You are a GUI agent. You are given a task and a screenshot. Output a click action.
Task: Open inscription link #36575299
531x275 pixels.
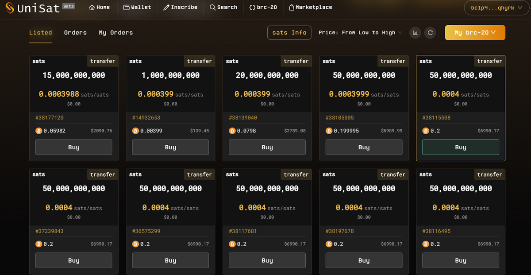pos(146,231)
